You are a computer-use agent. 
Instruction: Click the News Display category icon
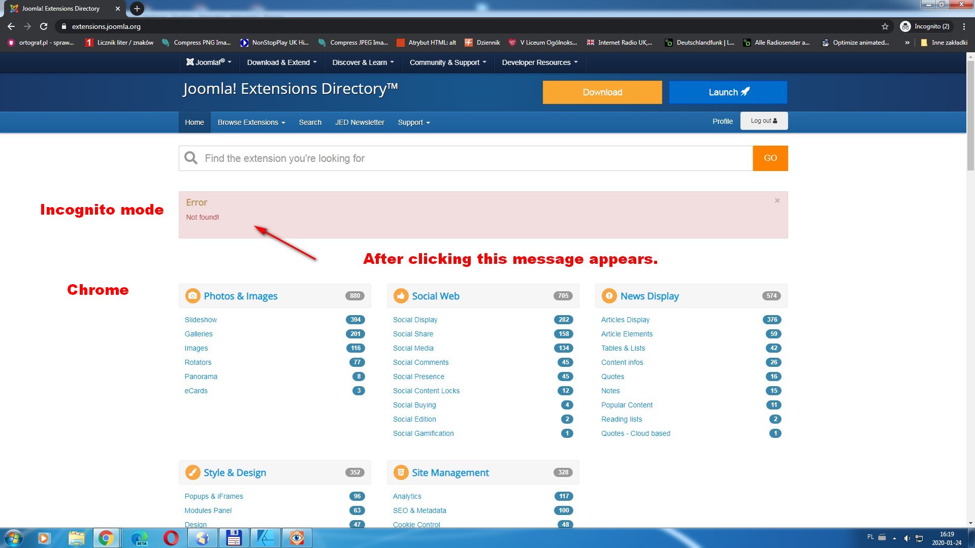(x=609, y=296)
